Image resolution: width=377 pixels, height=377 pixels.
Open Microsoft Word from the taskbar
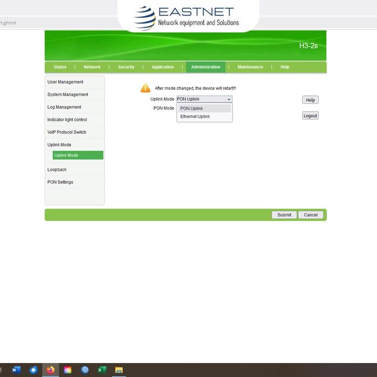coord(16,370)
